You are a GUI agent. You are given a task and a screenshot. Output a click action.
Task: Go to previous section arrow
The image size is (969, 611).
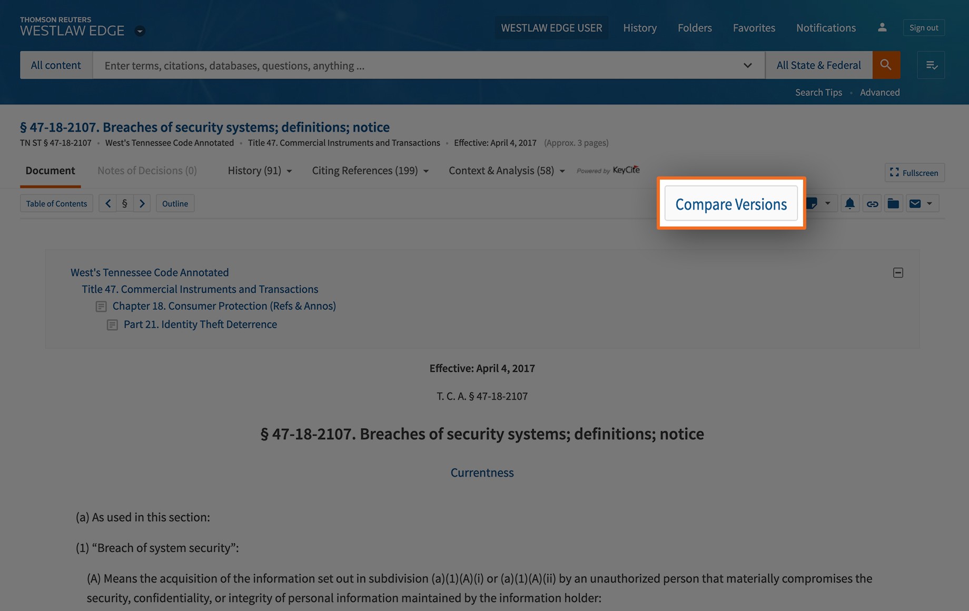coord(108,203)
